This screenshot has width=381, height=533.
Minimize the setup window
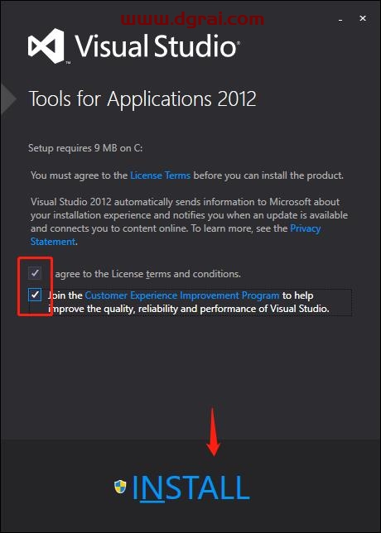pos(340,21)
